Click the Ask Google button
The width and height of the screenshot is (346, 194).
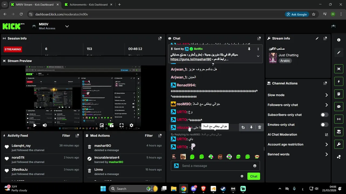[297, 14]
